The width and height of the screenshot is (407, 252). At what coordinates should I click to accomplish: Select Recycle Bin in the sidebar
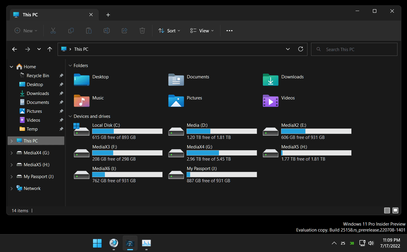coord(38,76)
